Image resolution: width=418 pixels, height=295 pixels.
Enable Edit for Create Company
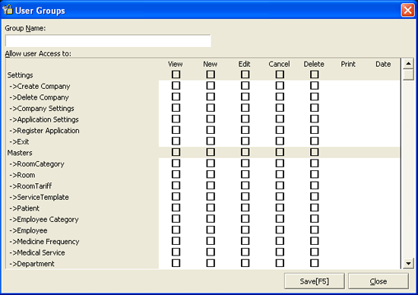tap(245, 86)
